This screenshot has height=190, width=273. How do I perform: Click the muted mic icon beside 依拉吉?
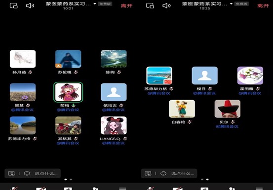pos(121,105)
